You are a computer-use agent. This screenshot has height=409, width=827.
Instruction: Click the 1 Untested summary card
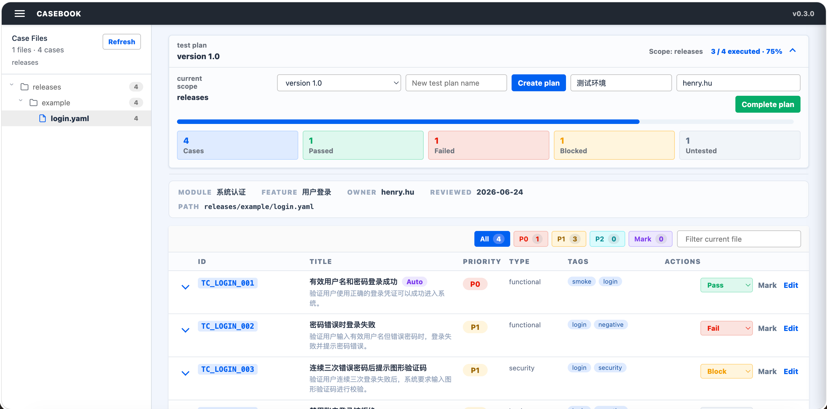[740, 145]
